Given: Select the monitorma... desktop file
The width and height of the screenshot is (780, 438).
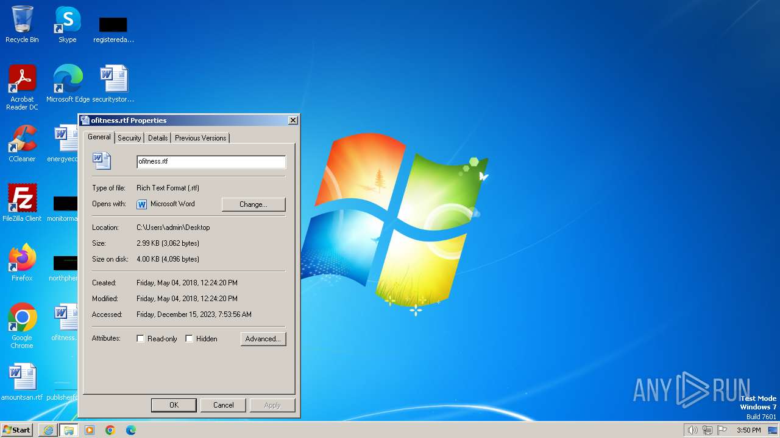Looking at the screenshot, I should click(63, 208).
